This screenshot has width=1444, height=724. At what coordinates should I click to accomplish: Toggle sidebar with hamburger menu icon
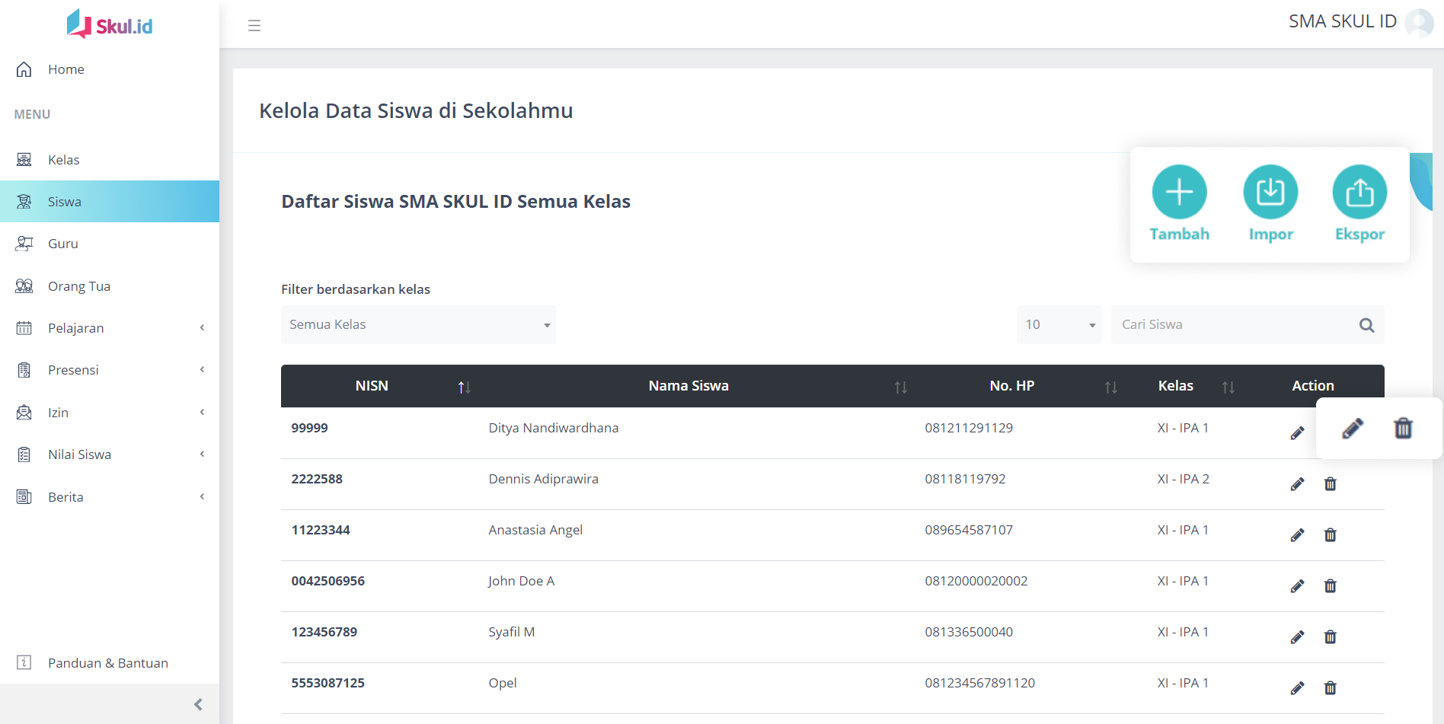coord(254,26)
